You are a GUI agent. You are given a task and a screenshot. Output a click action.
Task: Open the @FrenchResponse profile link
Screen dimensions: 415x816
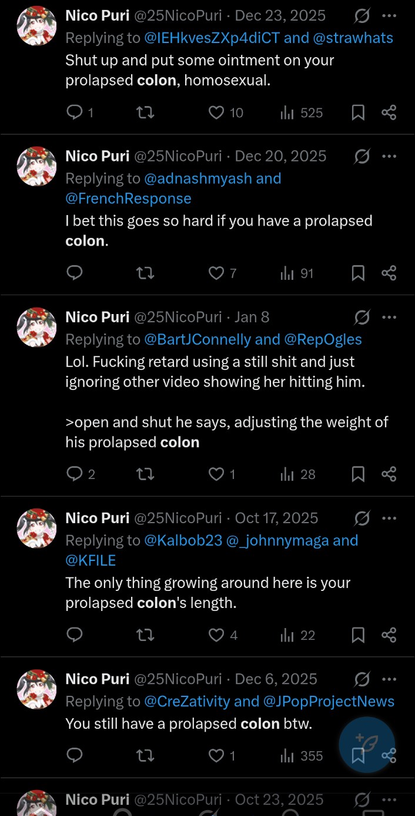pos(128,199)
